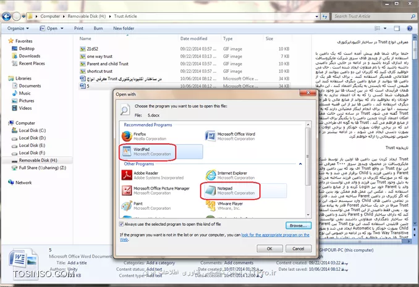Click the Burn toolbar command
Image resolution: width=419 pixels, height=287 pixels.
point(98,28)
